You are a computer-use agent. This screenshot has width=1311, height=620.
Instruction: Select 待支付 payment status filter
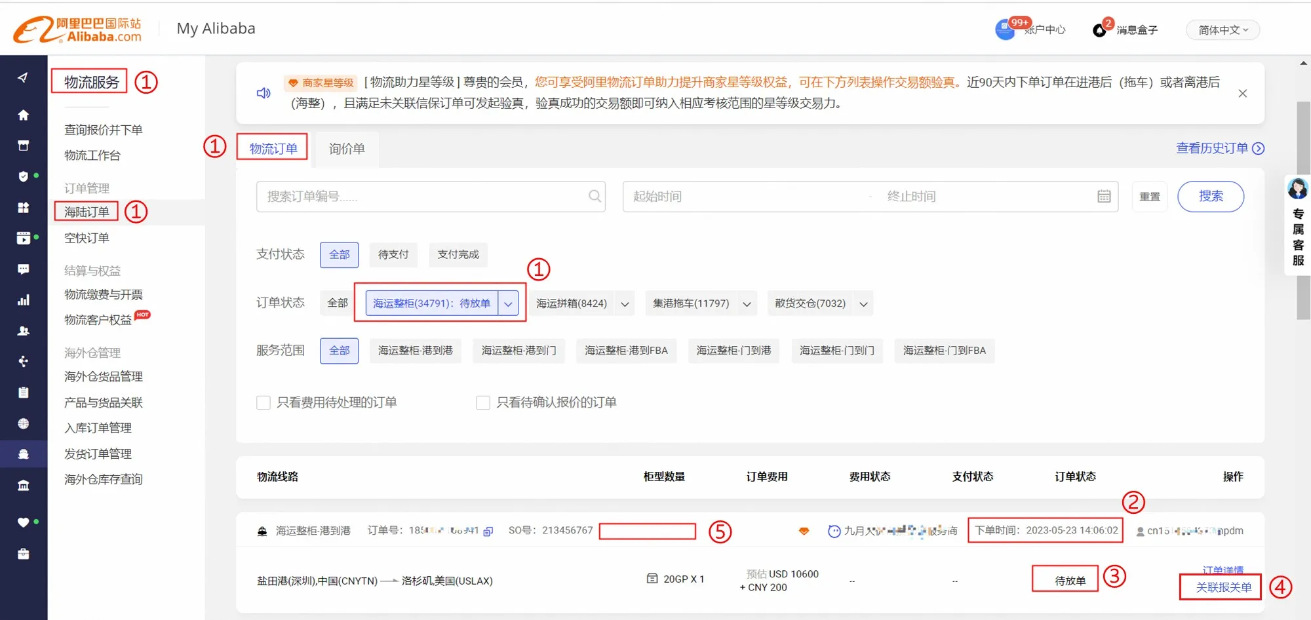393,255
